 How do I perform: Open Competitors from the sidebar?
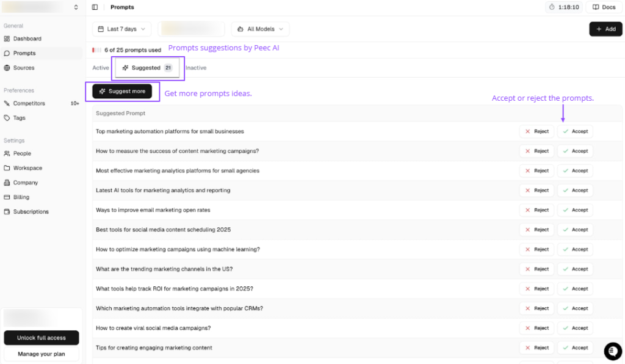coord(29,103)
